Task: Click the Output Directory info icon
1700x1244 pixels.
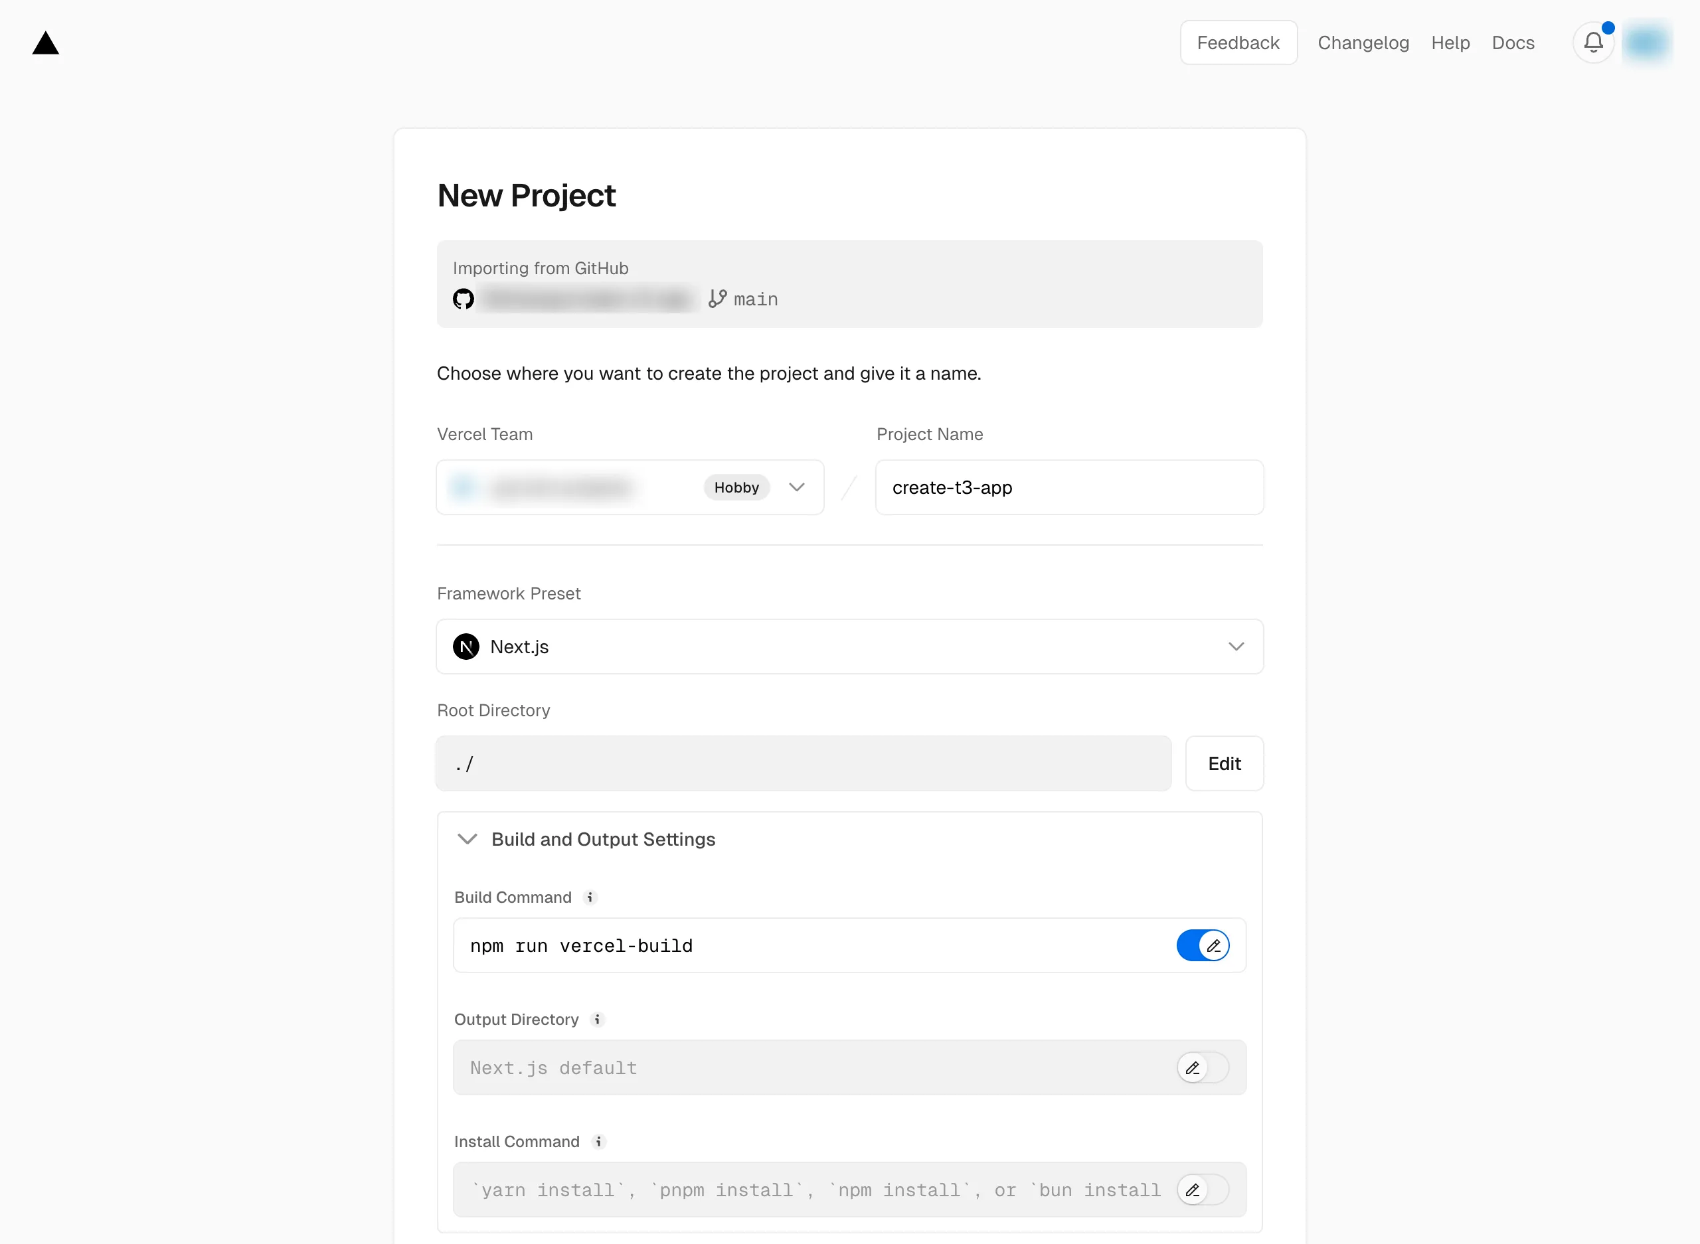Action: (x=597, y=1020)
